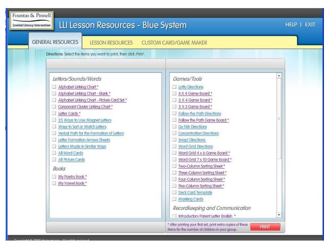This screenshot has height=249, width=332.
Task: Open Word Grid 7 x 10 Game Board
Action: click(205, 160)
